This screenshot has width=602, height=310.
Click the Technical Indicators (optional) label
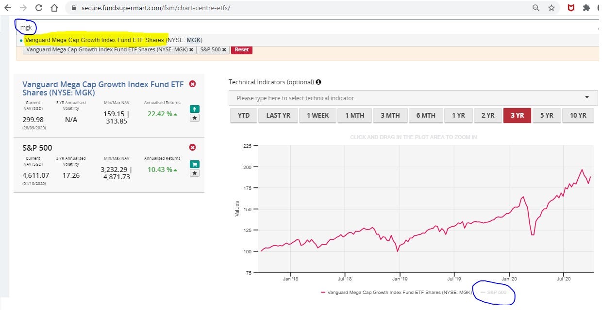[x=271, y=82]
